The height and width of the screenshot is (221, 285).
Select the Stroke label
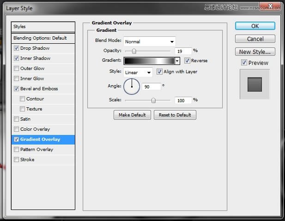(x=27, y=160)
